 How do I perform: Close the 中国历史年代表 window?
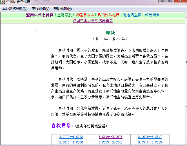pyautogui.click(x=181, y=1)
